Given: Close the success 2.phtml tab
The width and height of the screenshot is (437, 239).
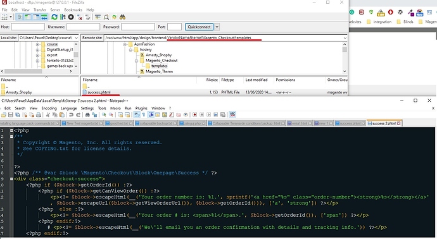Looking at the screenshot, I should tap(399, 123).
